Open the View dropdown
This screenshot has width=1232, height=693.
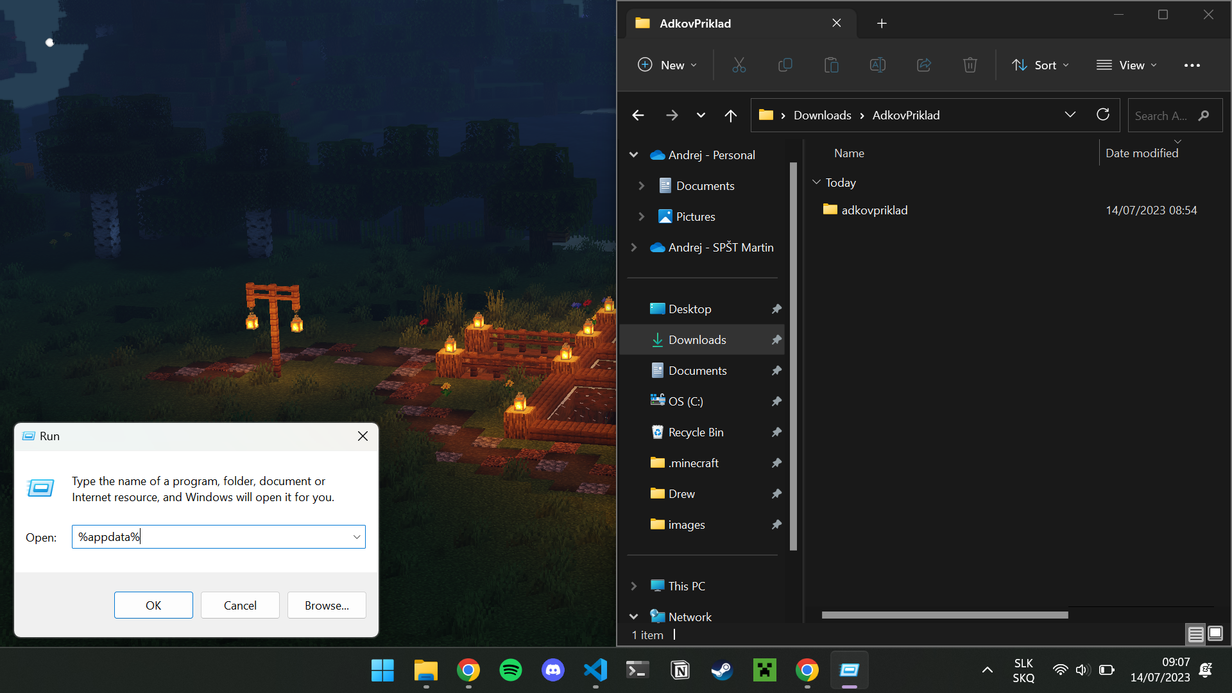(x=1126, y=65)
